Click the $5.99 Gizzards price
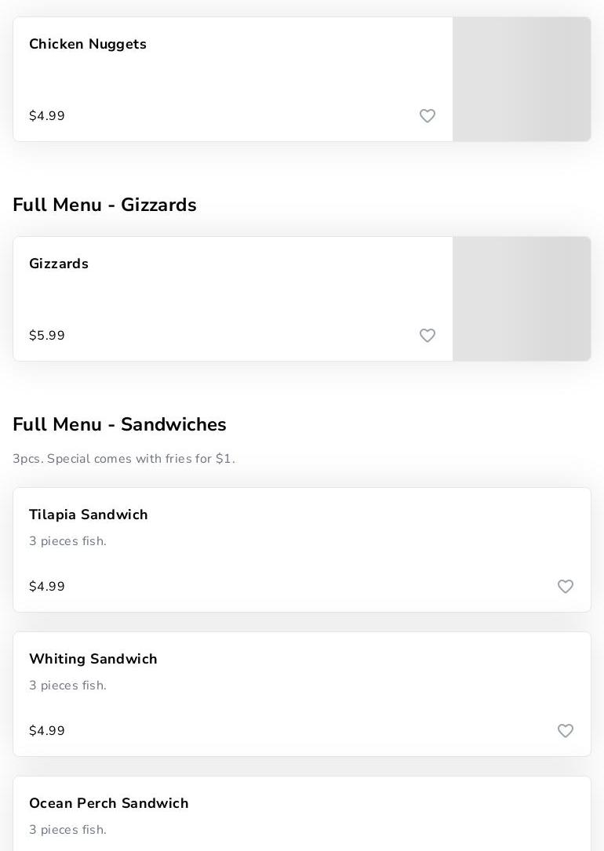 47,336
